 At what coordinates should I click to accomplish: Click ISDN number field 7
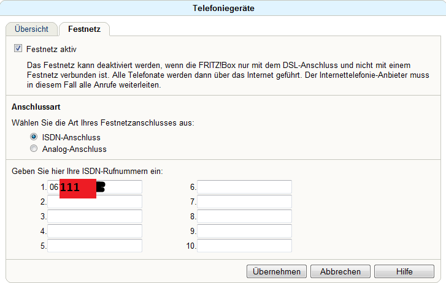pos(244,202)
